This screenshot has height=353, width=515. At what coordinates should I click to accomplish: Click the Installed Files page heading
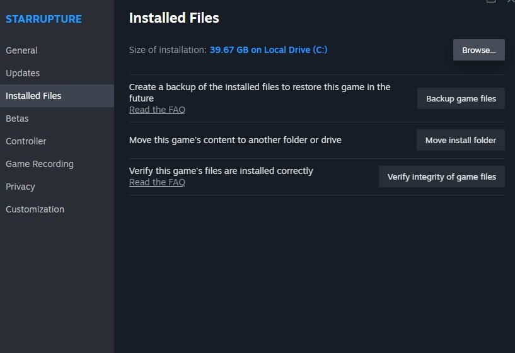coord(174,18)
